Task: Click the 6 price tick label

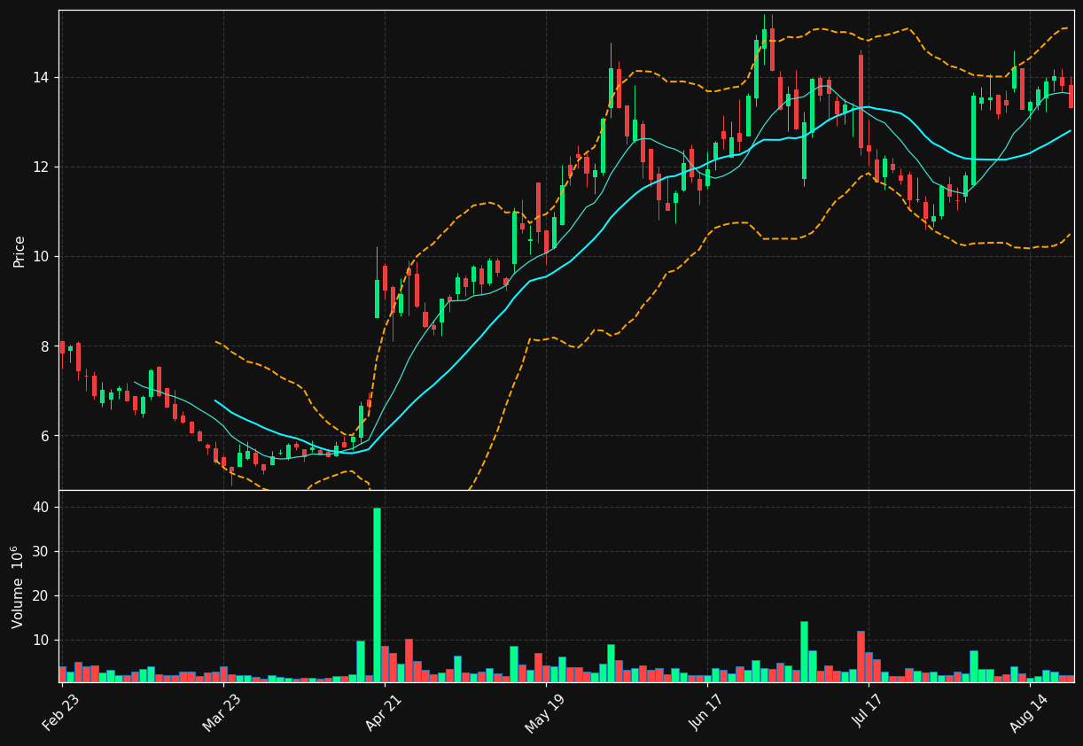Action: coord(47,436)
